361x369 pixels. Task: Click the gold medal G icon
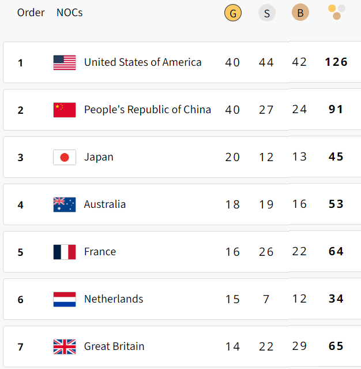tap(232, 13)
